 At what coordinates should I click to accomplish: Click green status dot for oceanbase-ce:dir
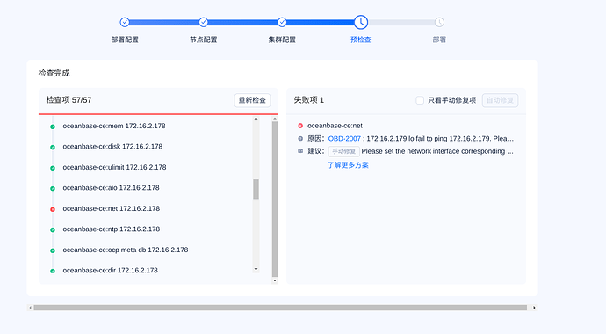click(x=53, y=271)
